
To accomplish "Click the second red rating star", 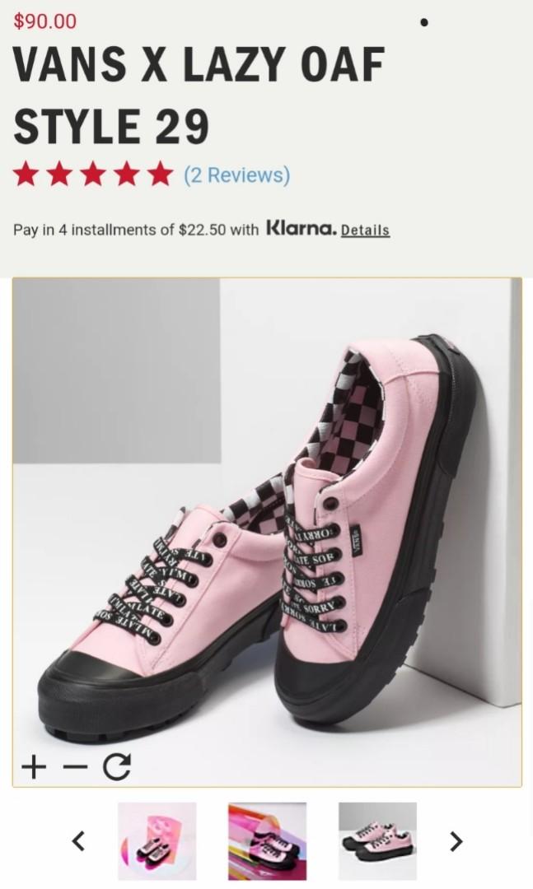I will 59,174.
